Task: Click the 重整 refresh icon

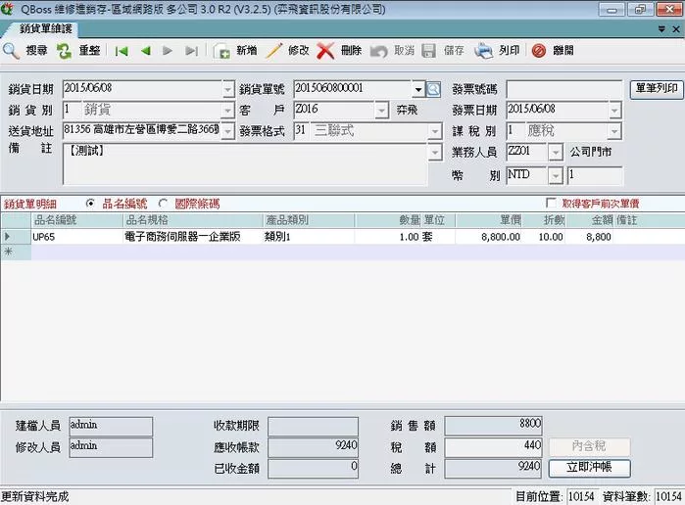Action: 65,51
